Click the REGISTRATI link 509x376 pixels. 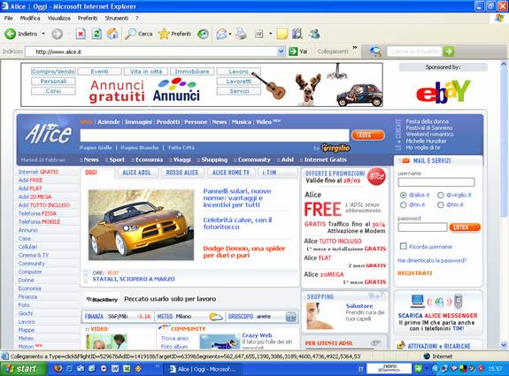[x=415, y=273]
